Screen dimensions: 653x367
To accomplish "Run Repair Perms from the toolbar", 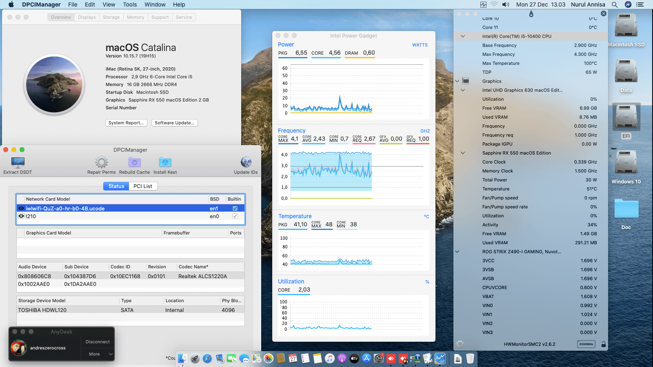I will pyautogui.click(x=101, y=163).
